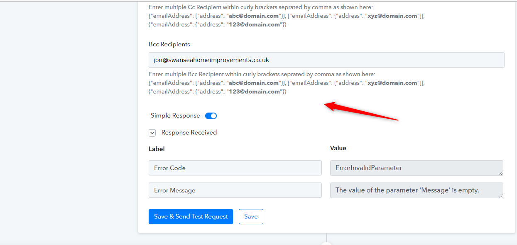Click the outlined Save button
Image resolution: width=517 pixels, height=245 pixels.
click(251, 216)
